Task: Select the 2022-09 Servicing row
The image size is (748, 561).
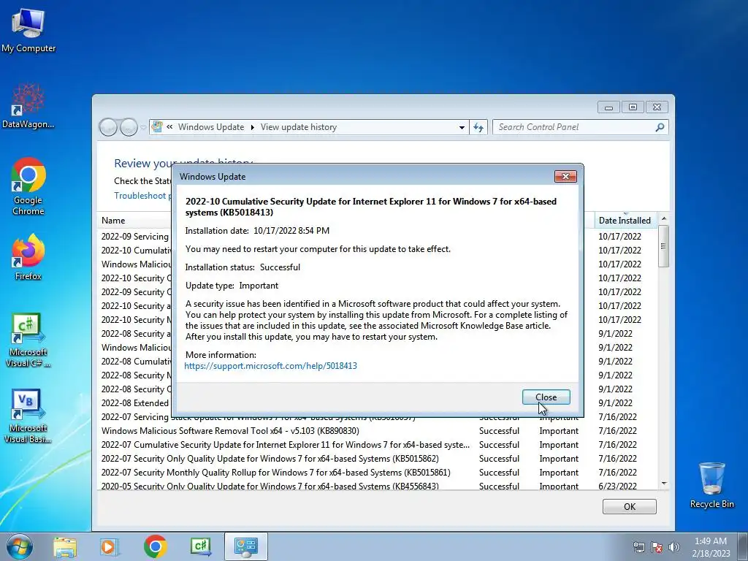Action: [135, 237]
